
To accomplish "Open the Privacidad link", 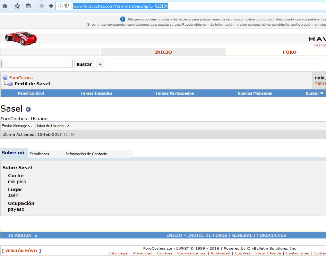I will (143, 253).
